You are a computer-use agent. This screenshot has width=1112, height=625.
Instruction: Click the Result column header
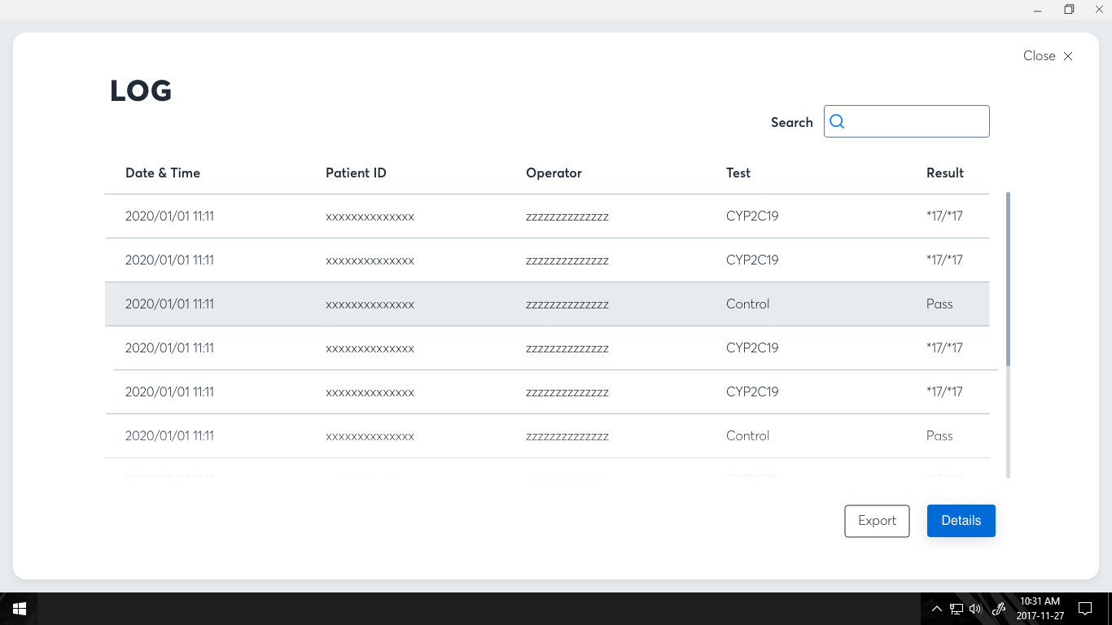tap(945, 173)
